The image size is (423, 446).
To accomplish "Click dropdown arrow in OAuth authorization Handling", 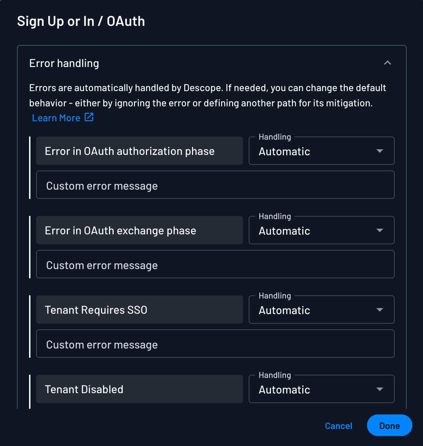I will click(379, 151).
